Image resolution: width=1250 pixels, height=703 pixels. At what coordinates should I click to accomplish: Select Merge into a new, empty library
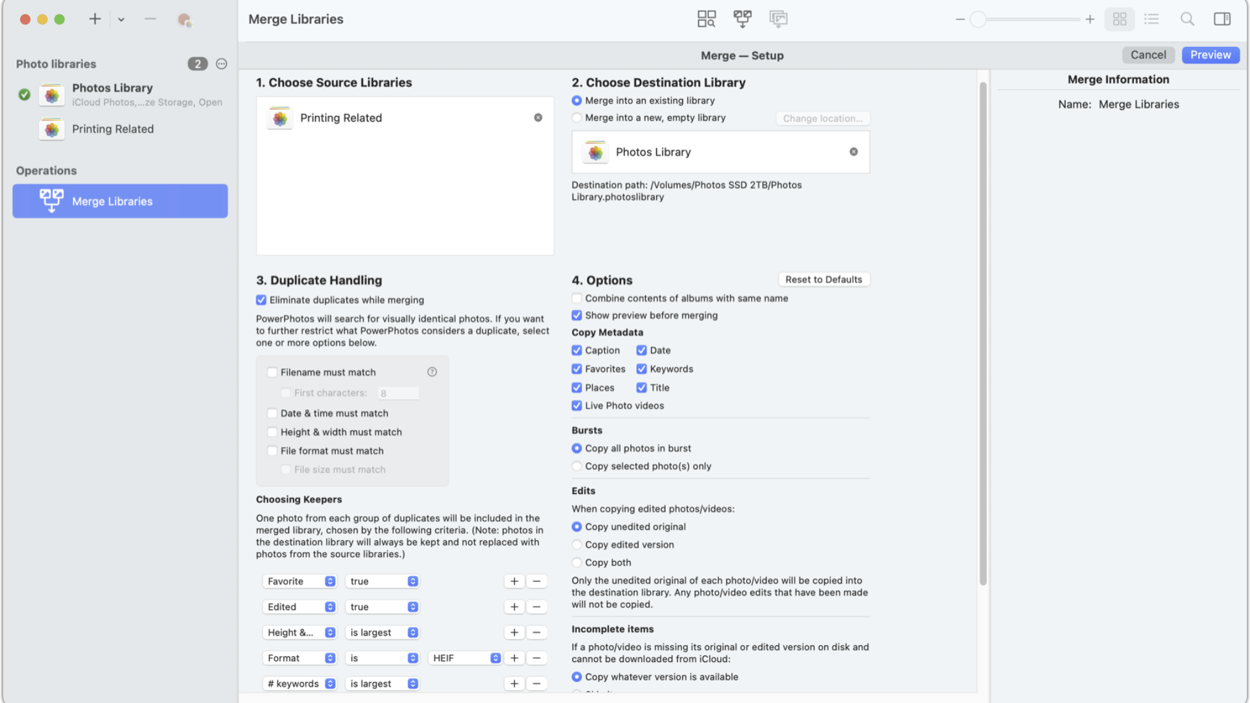[577, 118]
